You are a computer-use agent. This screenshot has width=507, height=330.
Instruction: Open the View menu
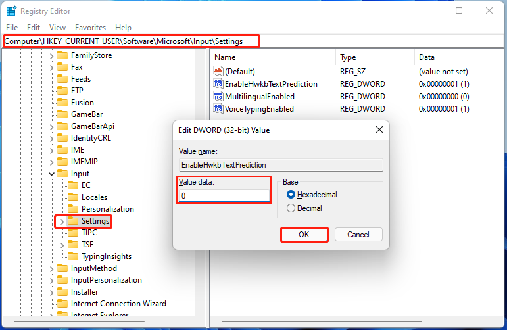coord(57,28)
